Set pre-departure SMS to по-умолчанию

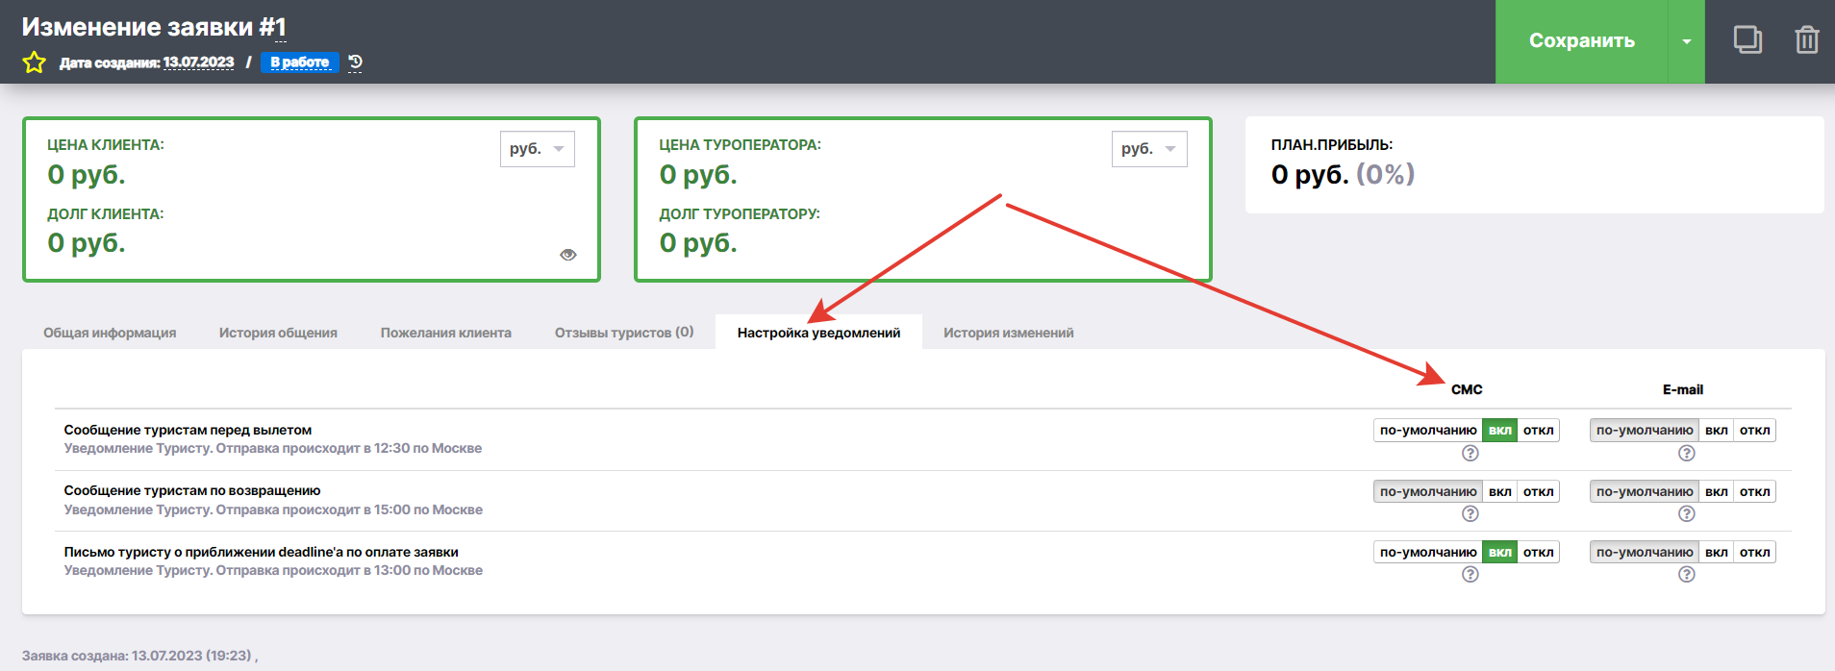(x=1428, y=431)
